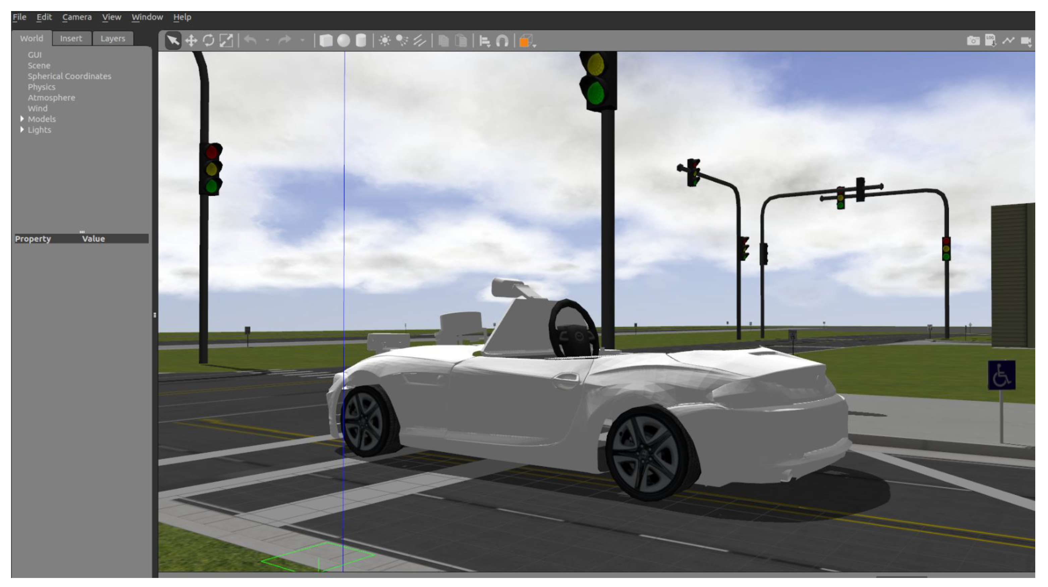1048x587 pixels.
Task: Select Physics in the World tree
Action: (41, 87)
